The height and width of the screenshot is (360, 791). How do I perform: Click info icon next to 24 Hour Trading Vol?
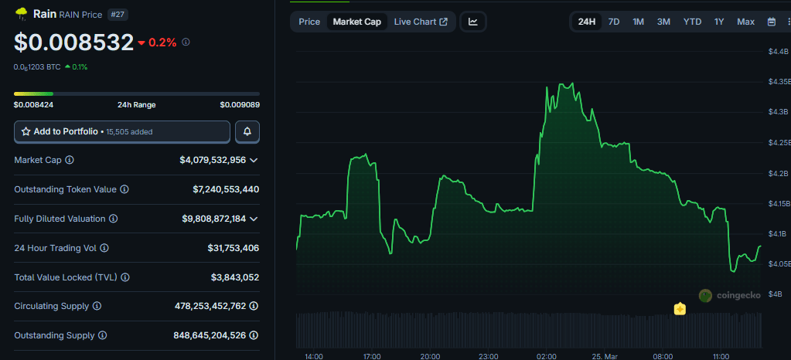point(104,248)
